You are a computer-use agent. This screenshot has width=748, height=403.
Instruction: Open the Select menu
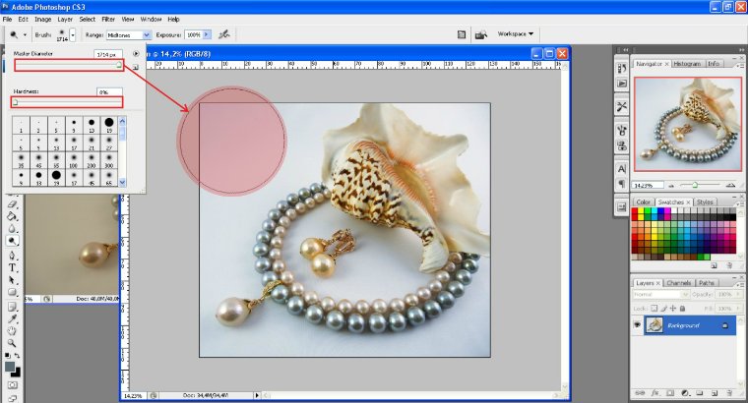click(87, 20)
